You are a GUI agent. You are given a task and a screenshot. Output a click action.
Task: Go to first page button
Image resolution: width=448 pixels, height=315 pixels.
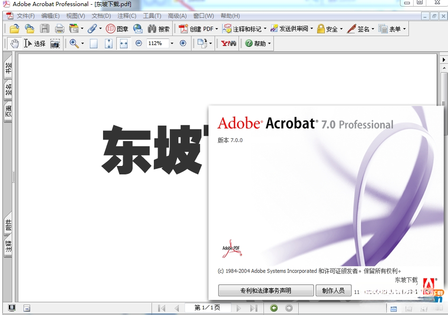[162, 308]
